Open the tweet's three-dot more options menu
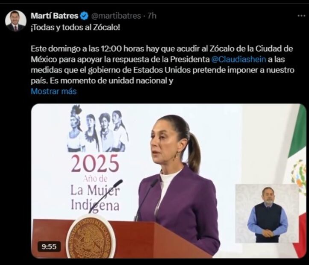The width and height of the screenshot is (309, 265). (x=301, y=16)
